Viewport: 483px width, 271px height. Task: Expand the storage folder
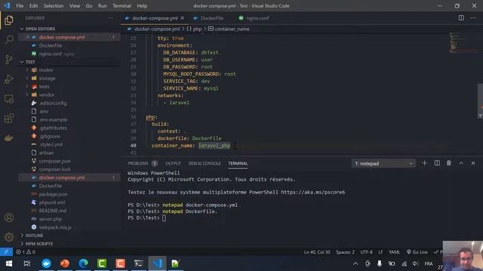pyautogui.click(x=47, y=78)
